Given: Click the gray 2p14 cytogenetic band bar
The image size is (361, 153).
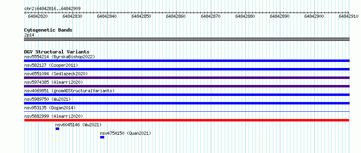Looking at the screenshot, I should pos(187,39).
